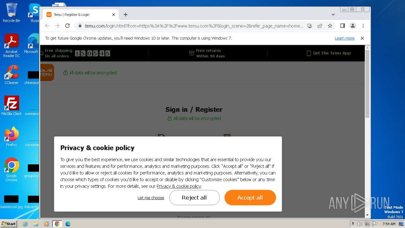Select the Temu Register & Login tab
The width and height of the screenshot is (405, 228).
81,15
